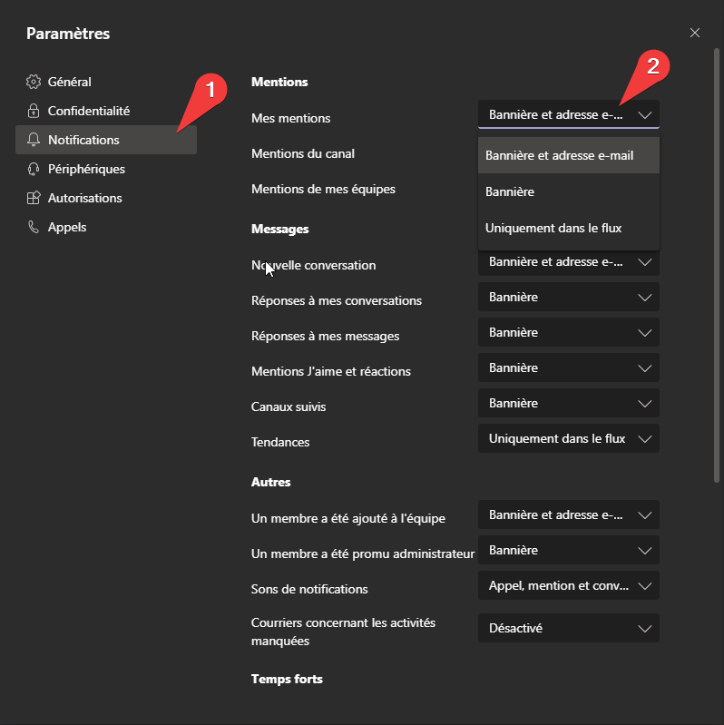The image size is (724, 725).
Task: Switch to the Confidentialité settings tab
Action: (x=89, y=111)
